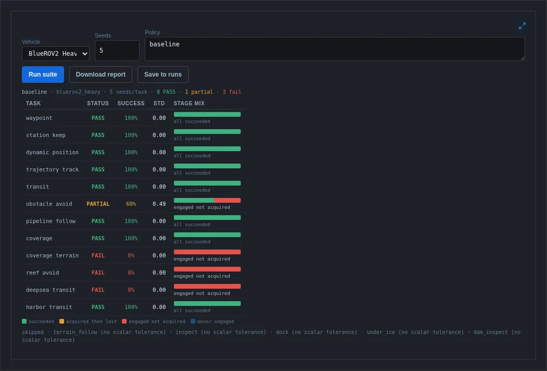Image resolution: width=547 pixels, height=371 pixels.
Task: Click the waypoint stage mix bar
Action: pyautogui.click(x=207, y=115)
